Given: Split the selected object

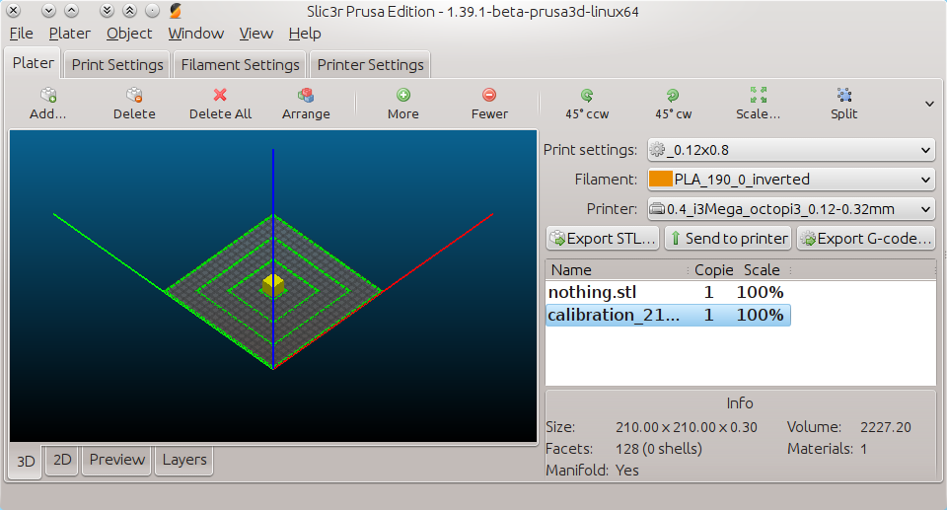Looking at the screenshot, I should (844, 95).
